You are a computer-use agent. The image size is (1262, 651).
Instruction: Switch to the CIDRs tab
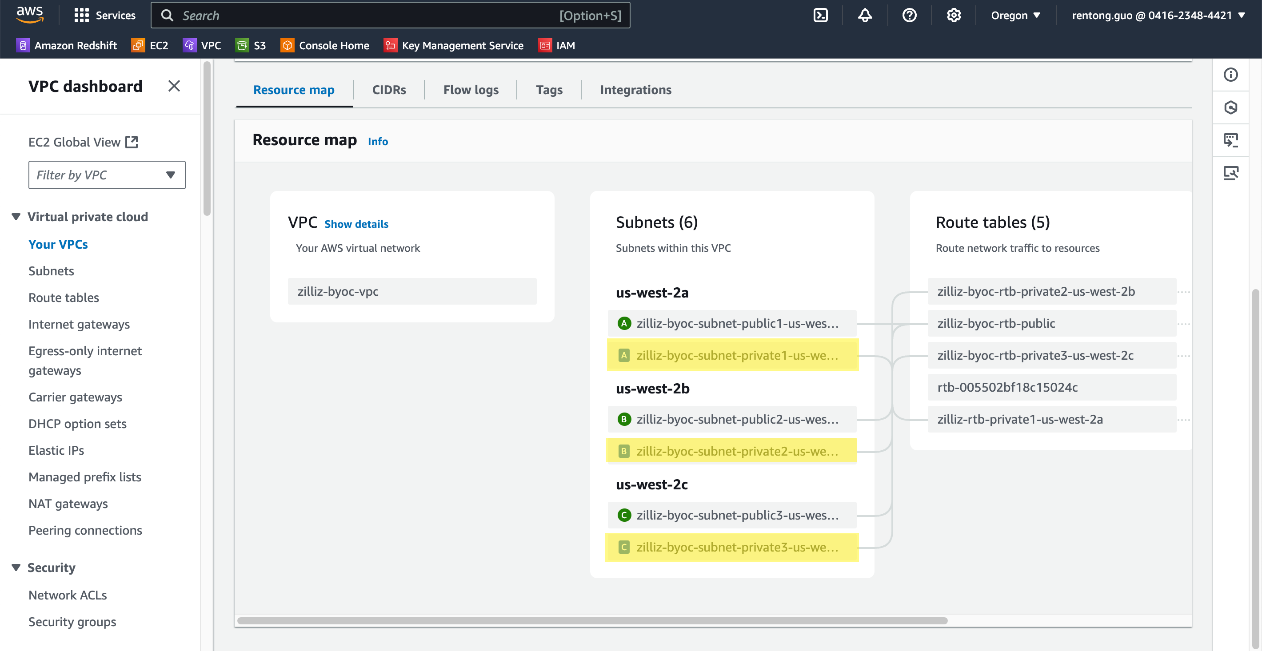click(x=388, y=90)
